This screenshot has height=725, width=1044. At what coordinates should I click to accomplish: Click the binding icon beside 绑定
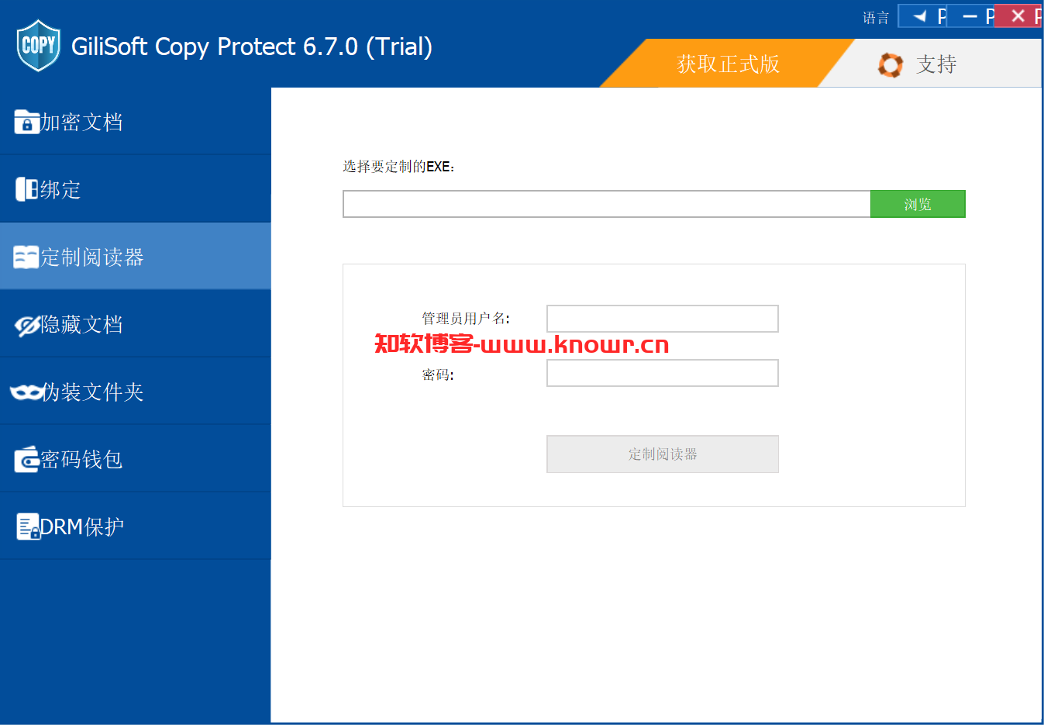click(26, 189)
